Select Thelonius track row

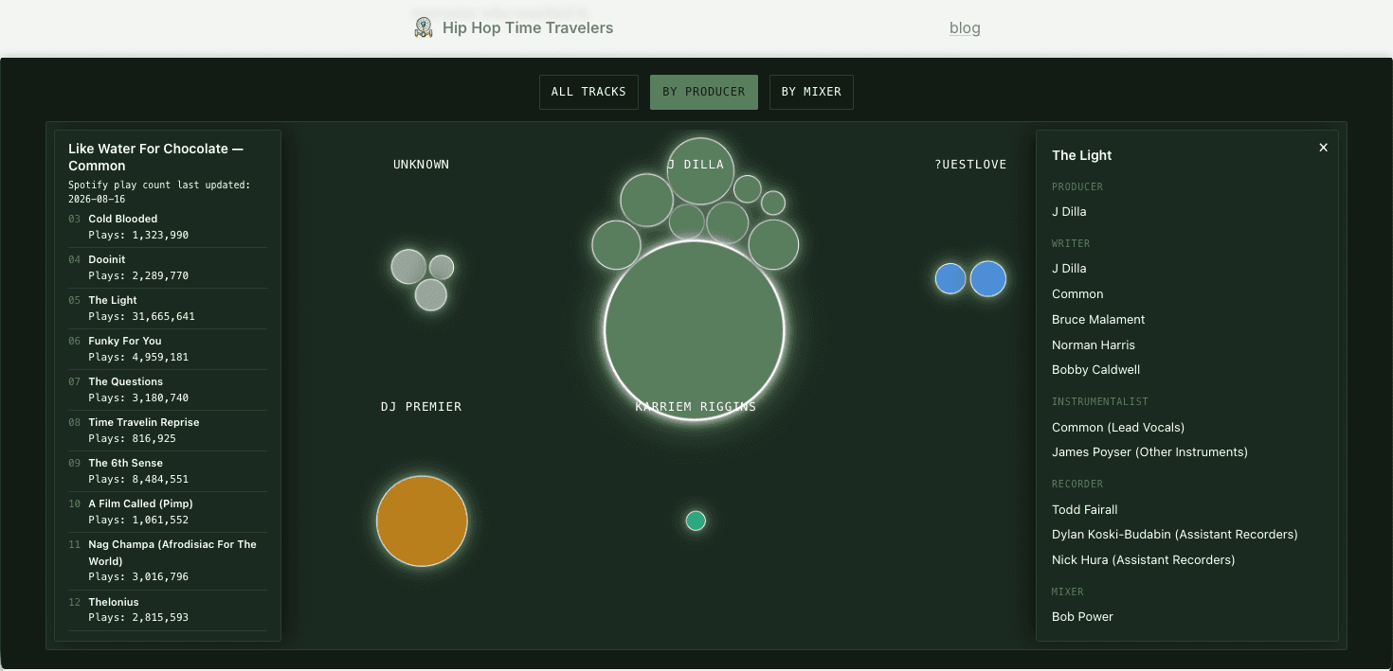tap(168, 610)
